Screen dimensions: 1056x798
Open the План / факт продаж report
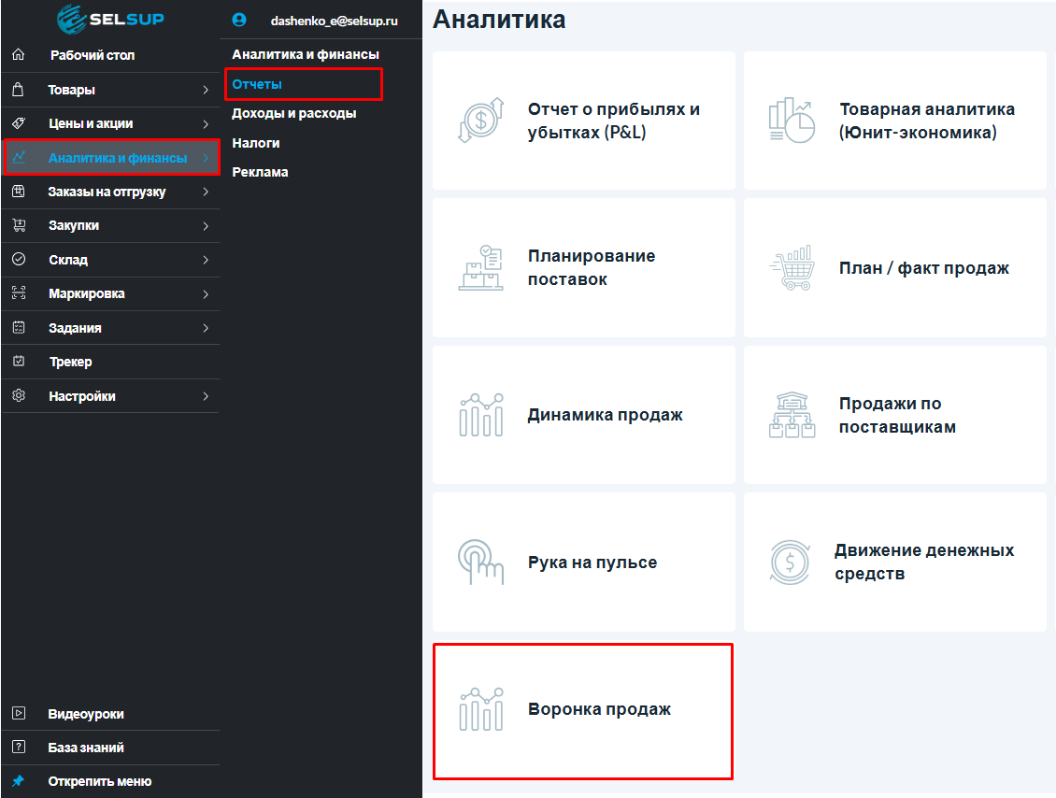895,267
